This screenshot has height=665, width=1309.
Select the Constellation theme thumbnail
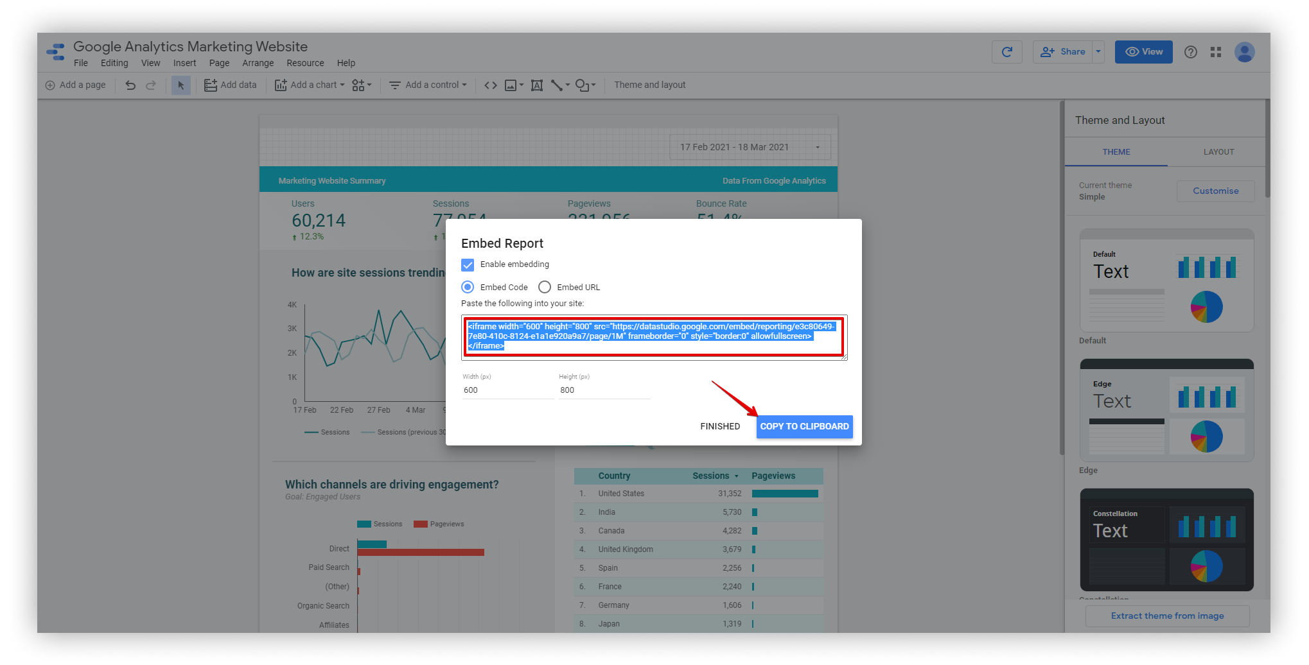(x=1166, y=540)
